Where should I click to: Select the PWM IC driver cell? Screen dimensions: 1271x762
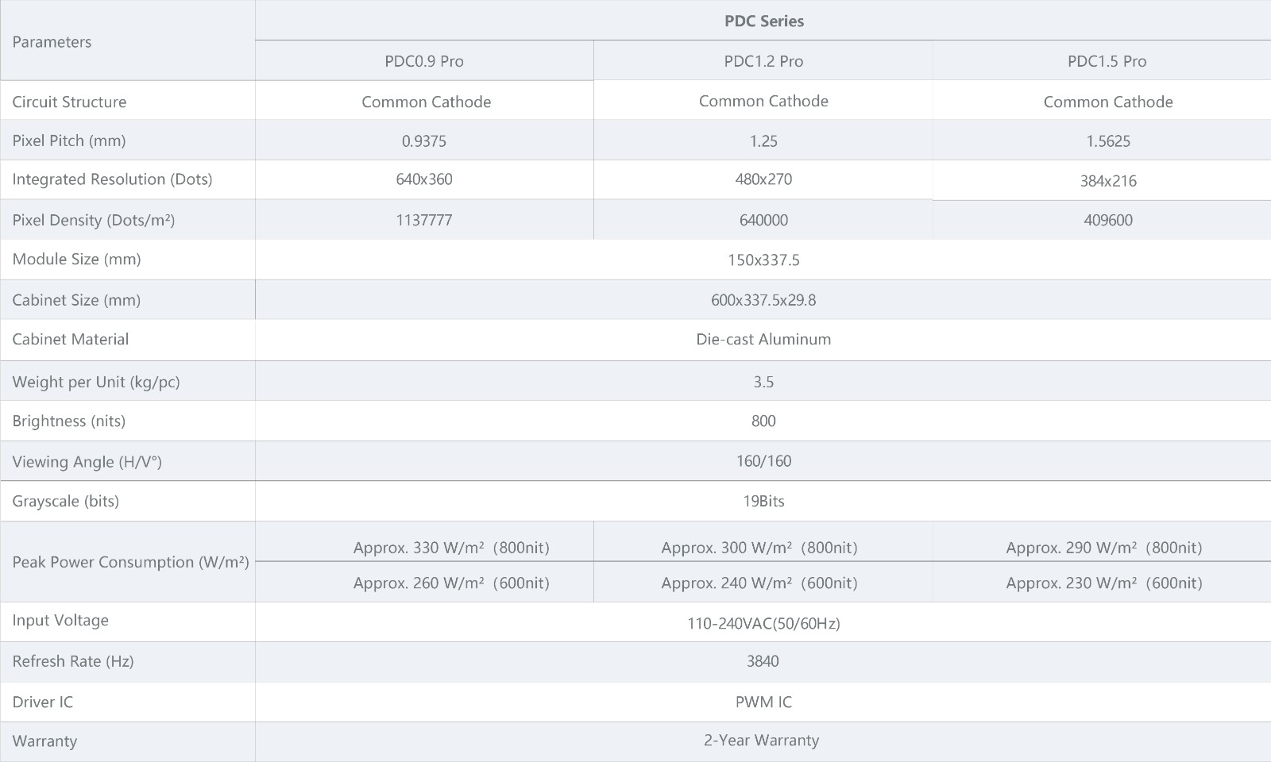763,702
